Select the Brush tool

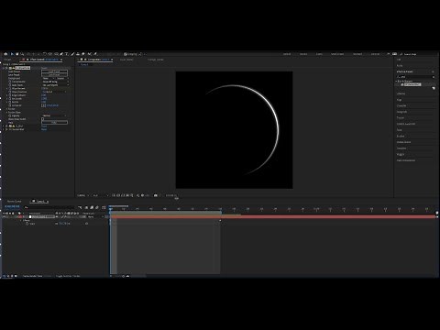pos(72,54)
